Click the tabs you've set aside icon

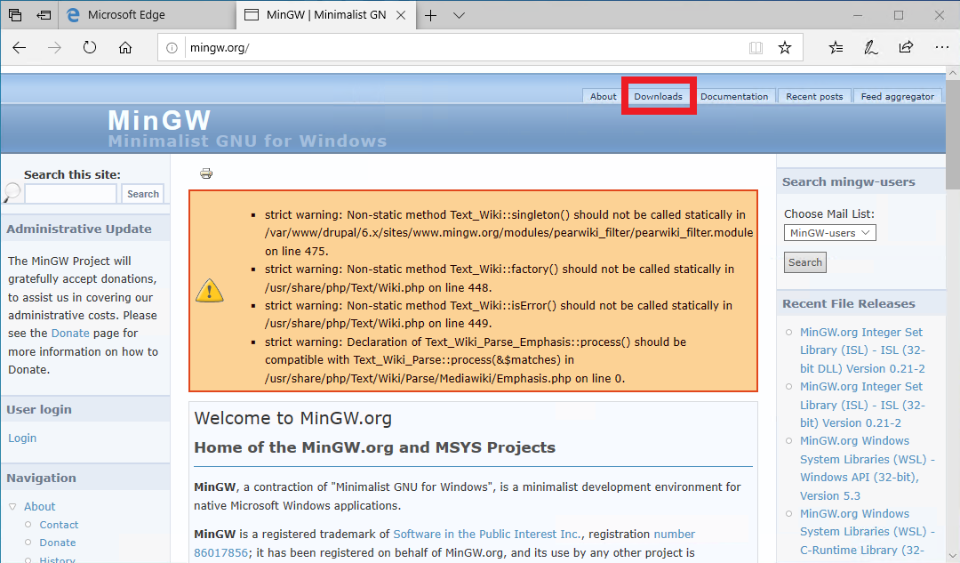(15, 15)
